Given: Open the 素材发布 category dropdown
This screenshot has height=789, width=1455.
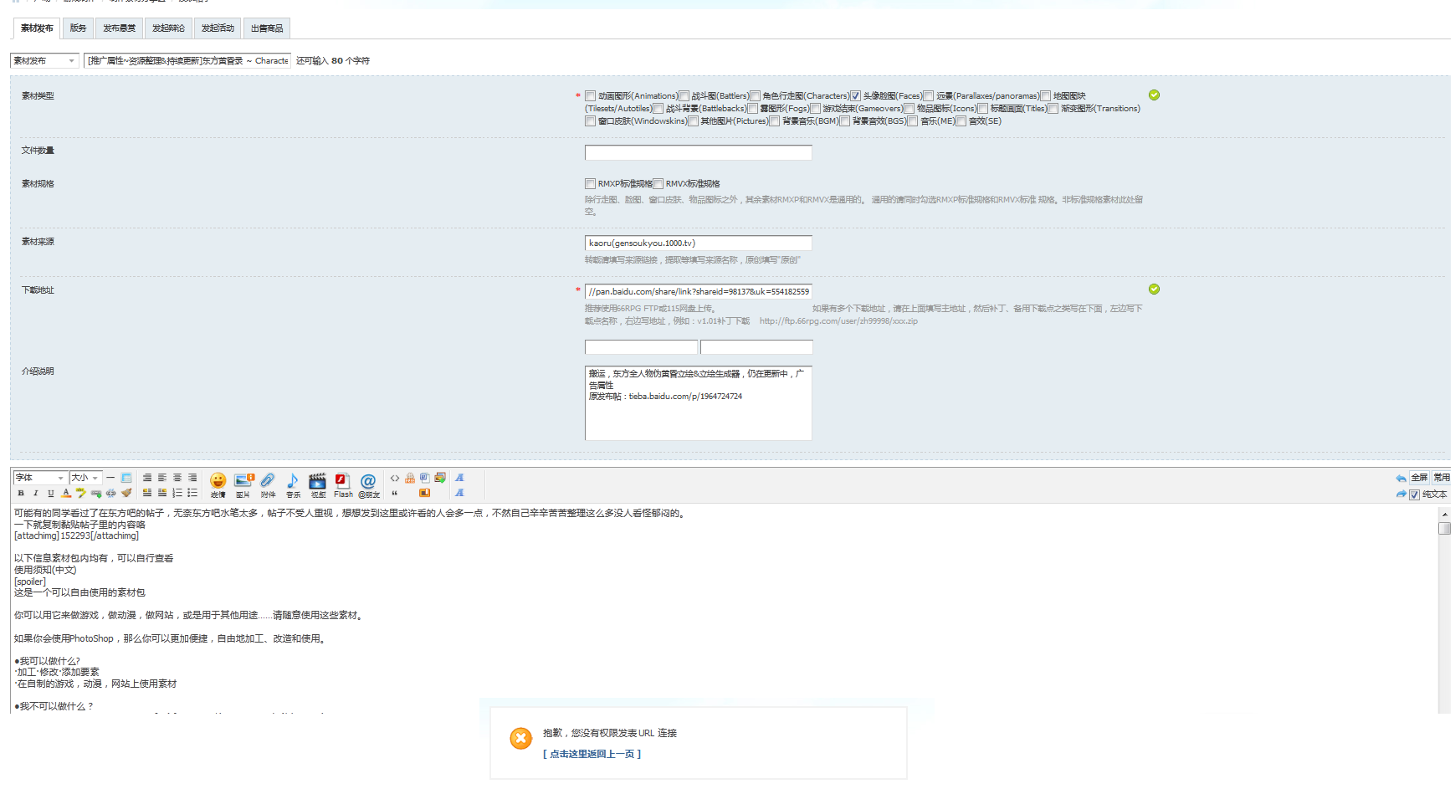Looking at the screenshot, I should coord(45,60).
